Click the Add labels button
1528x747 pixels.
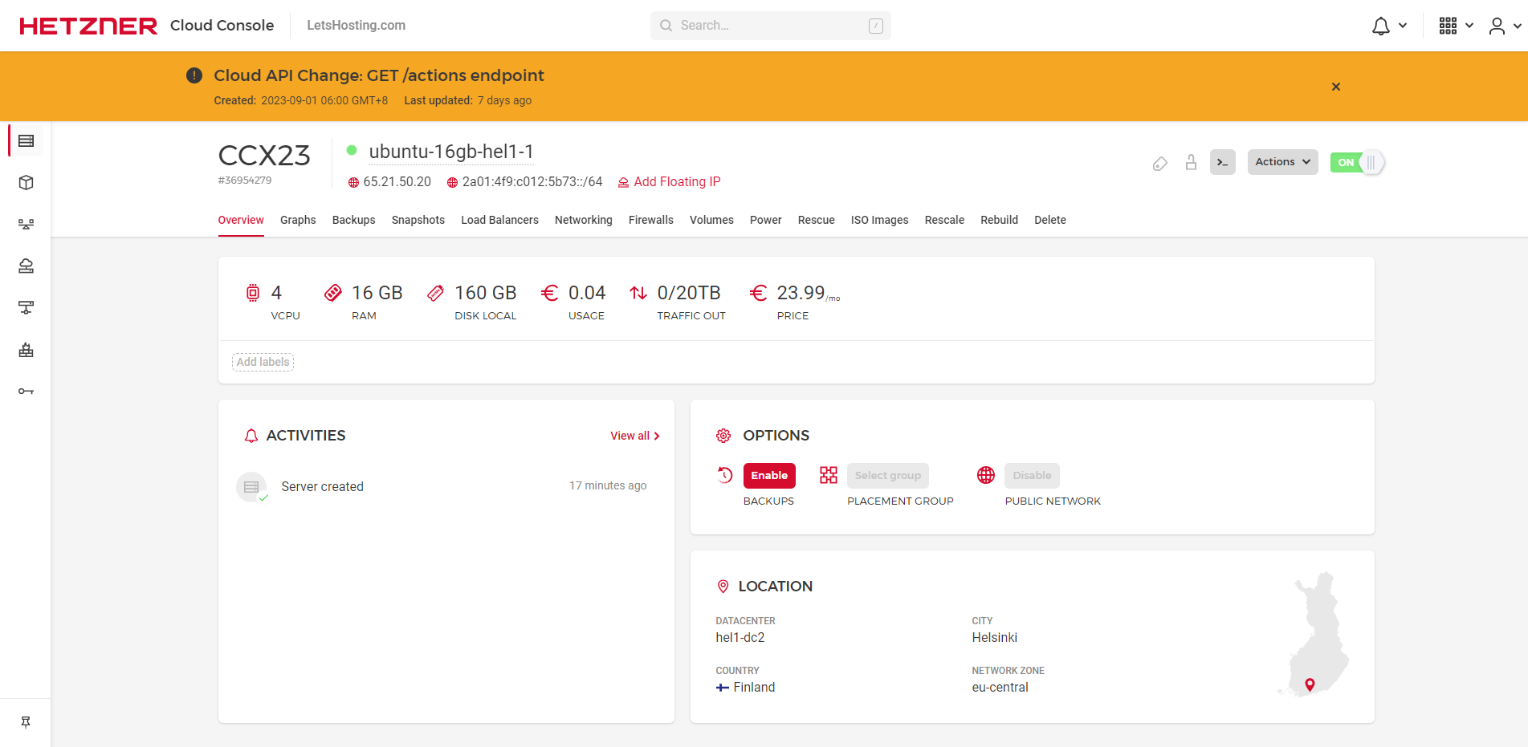pos(263,362)
